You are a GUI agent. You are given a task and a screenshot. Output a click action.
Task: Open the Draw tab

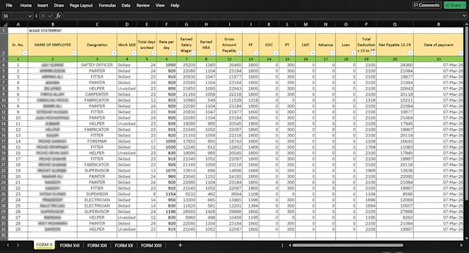pos(59,6)
